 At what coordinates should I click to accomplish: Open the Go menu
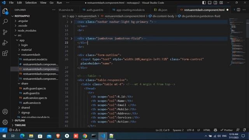[x=51, y=3]
